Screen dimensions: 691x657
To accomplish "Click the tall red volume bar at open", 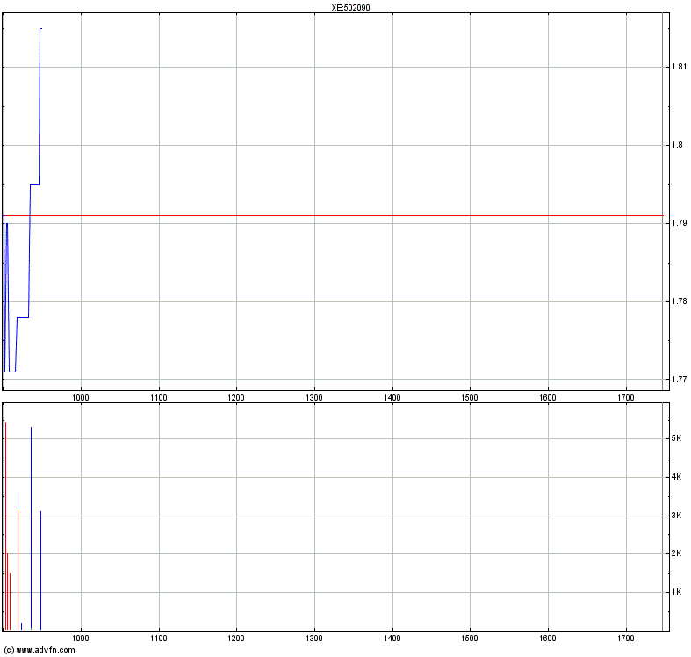I will click(x=5, y=527).
